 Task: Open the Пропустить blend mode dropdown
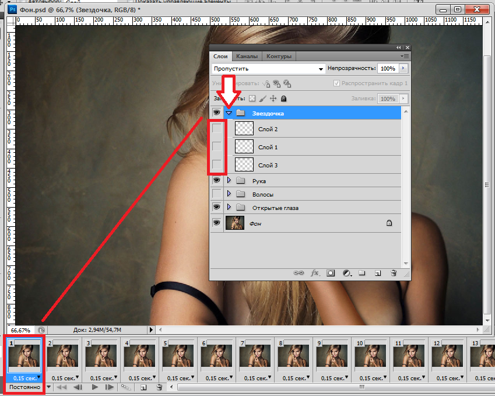coord(268,68)
